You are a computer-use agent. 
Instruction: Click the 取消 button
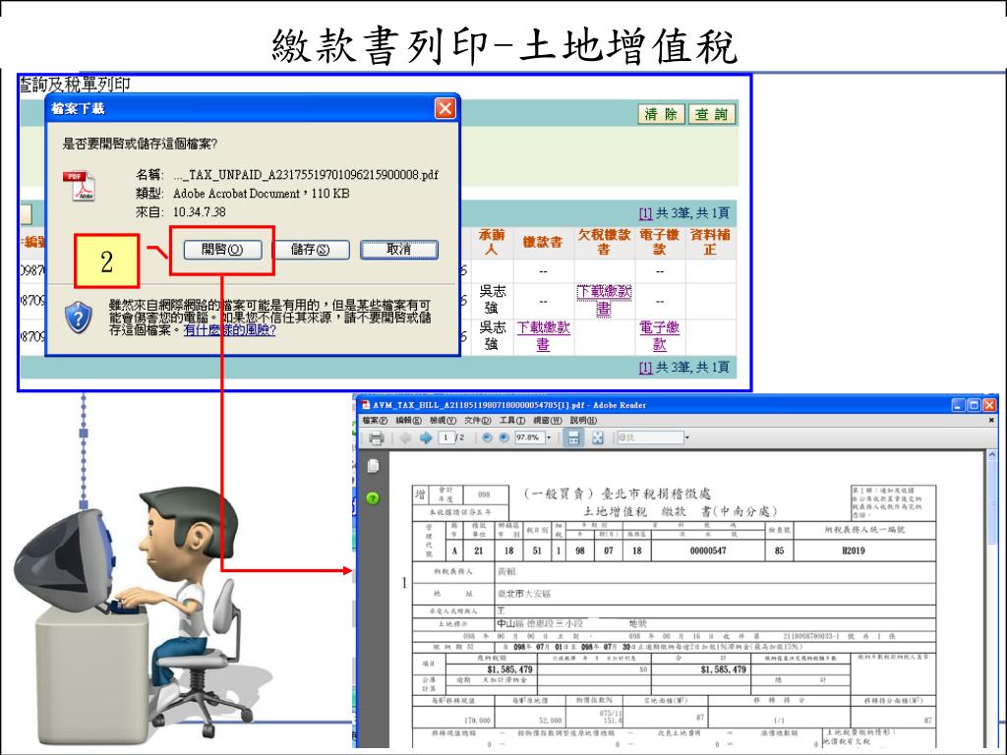click(399, 249)
